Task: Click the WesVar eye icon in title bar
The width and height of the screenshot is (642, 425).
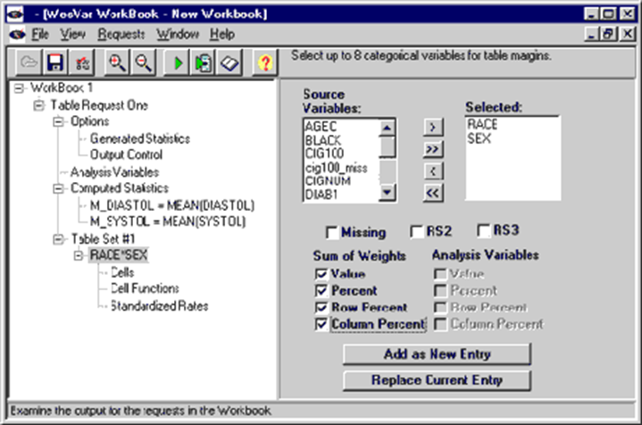Action: [15, 14]
